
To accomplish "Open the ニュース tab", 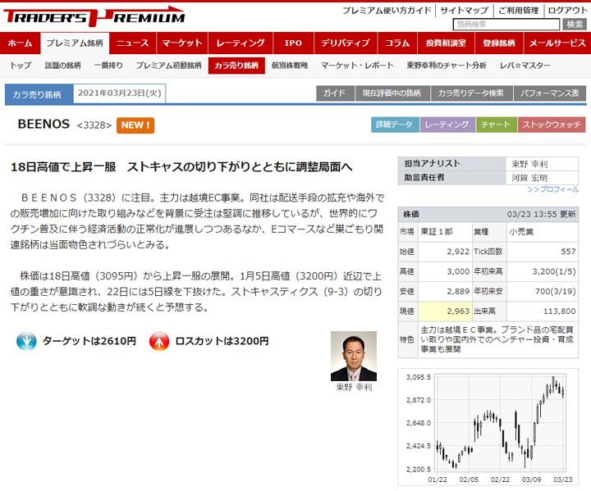I will click(133, 43).
